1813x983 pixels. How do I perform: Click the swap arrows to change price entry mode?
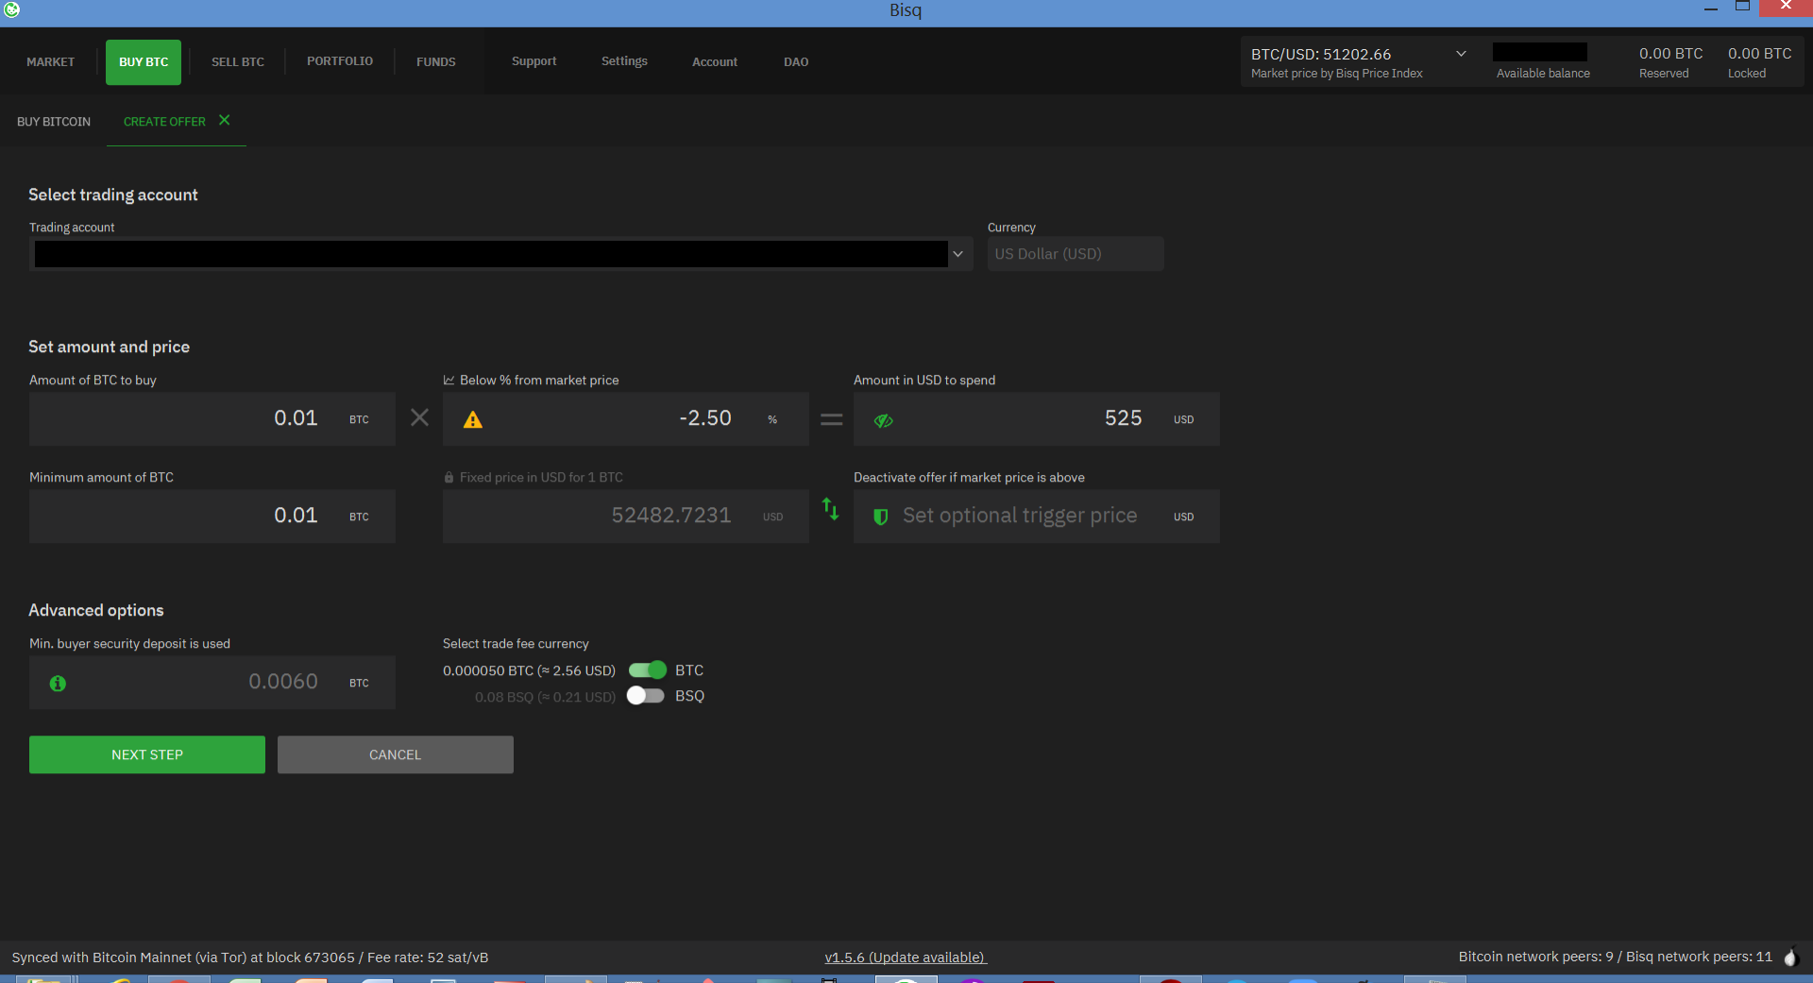(831, 510)
